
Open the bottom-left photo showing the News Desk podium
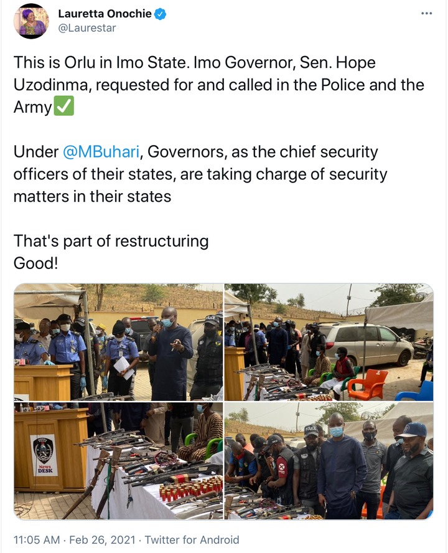pyautogui.click(x=118, y=461)
